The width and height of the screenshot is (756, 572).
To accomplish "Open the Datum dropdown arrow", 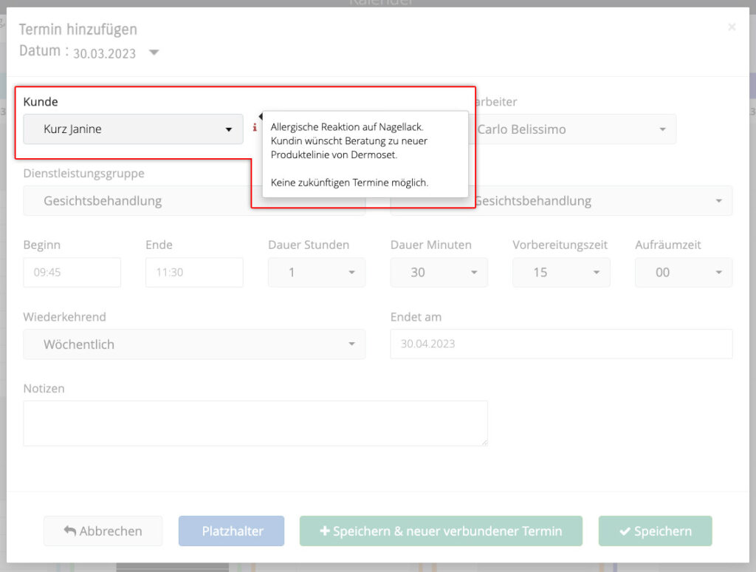I will (154, 52).
